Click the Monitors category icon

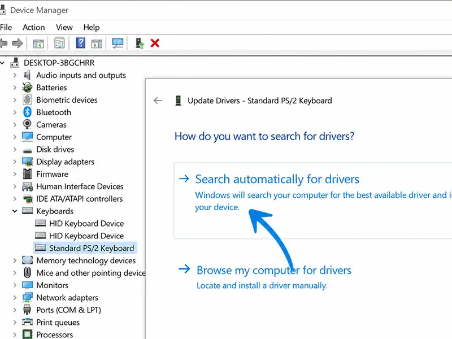pyautogui.click(x=27, y=285)
